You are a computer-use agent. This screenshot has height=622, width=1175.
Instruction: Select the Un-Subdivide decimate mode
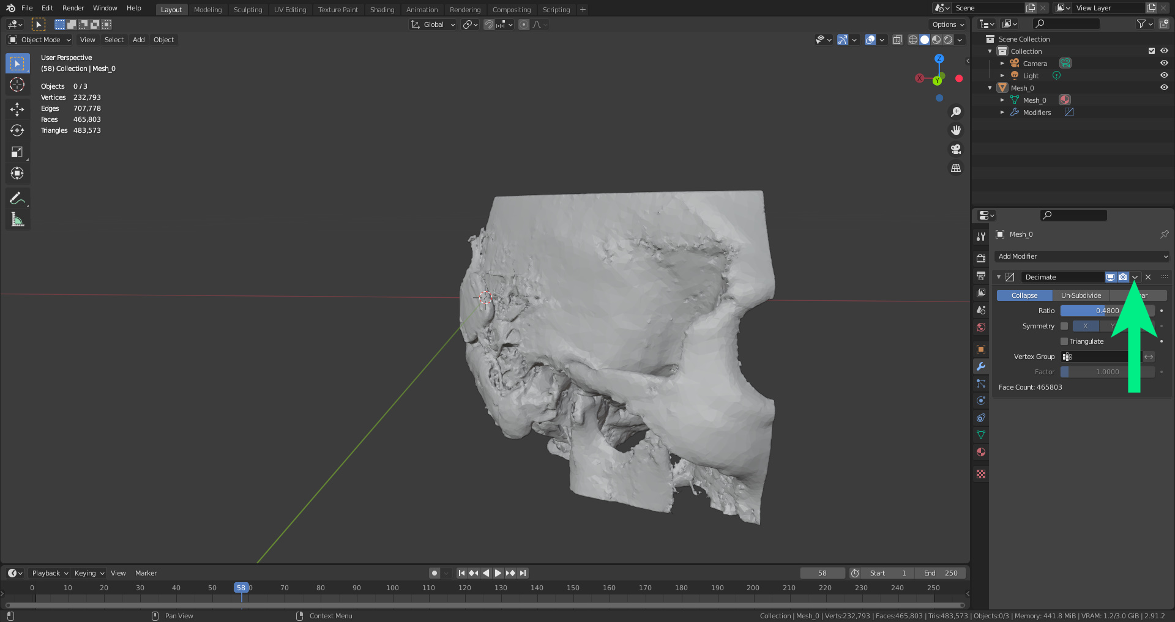[1081, 295]
